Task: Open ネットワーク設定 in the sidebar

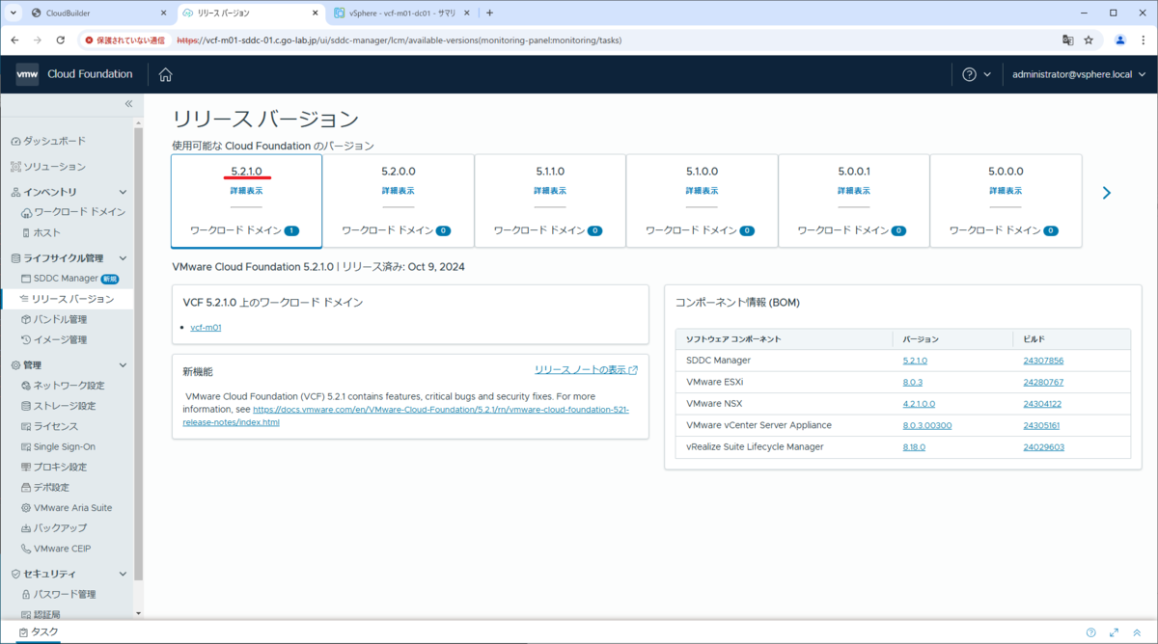Action: tap(69, 386)
